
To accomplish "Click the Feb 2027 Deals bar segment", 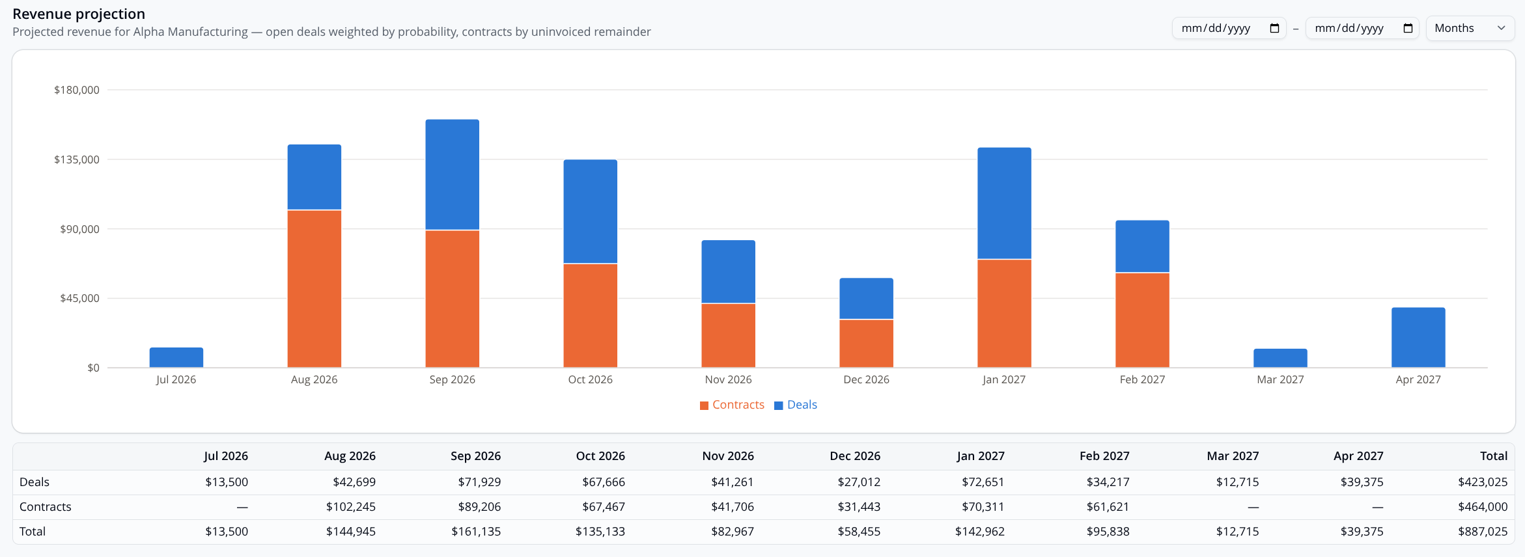I will (1143, 246).
